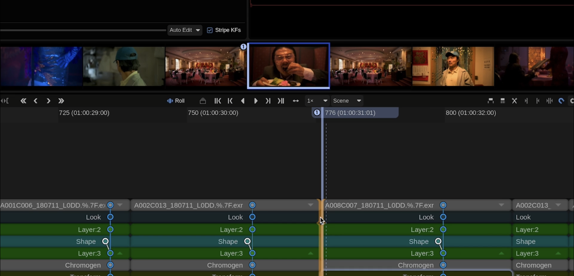
Task: Click Layer:2 keyframe dot in A008C007 clip
Action: click(x=443, y=229)
